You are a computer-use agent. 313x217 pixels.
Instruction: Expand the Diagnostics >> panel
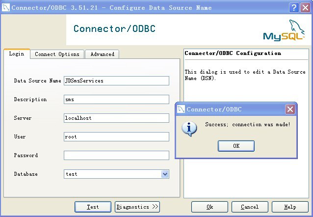137,207
